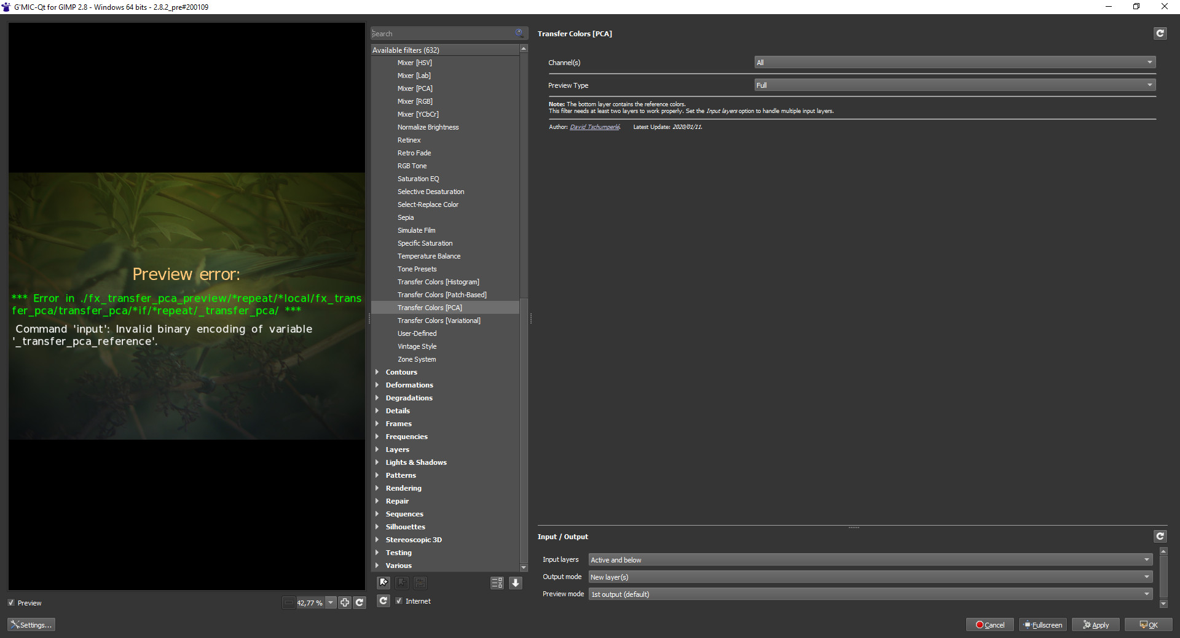Click the add fave bookmark icon
The width and height of the screenshot is (1180, 638).
click(383, 583)
